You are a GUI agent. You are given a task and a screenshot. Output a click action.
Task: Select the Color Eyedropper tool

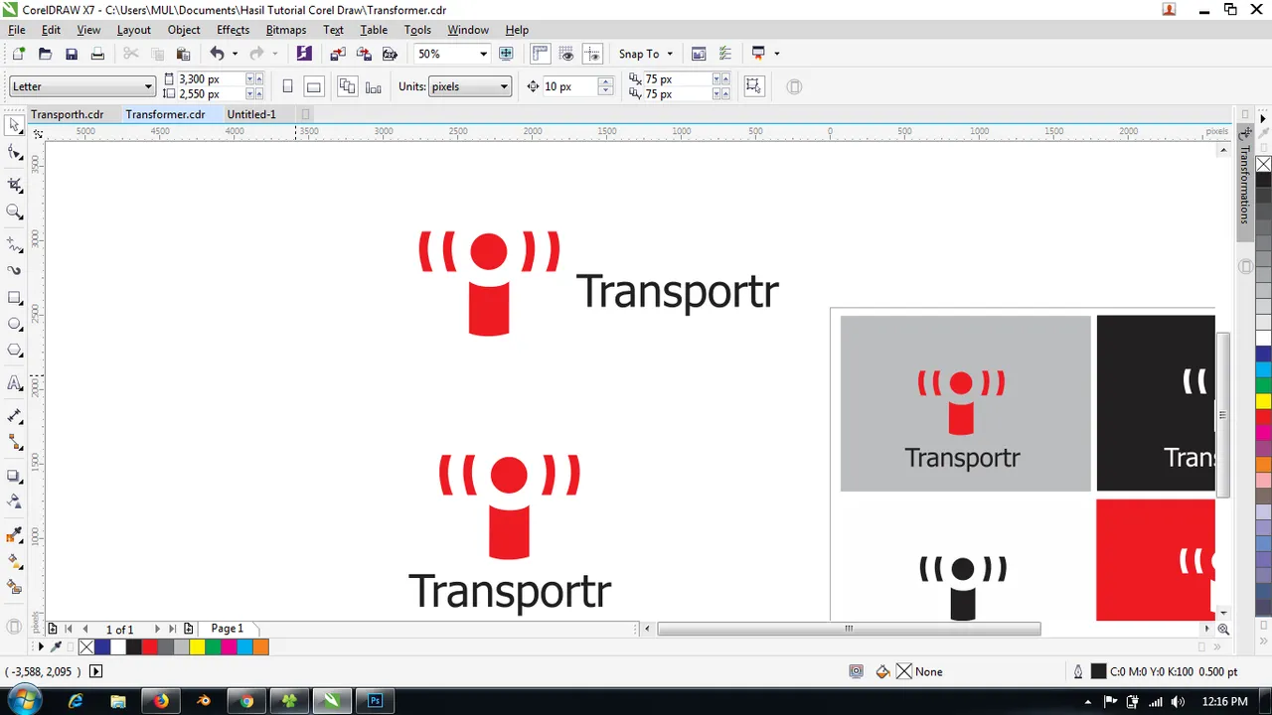point(15,535)
